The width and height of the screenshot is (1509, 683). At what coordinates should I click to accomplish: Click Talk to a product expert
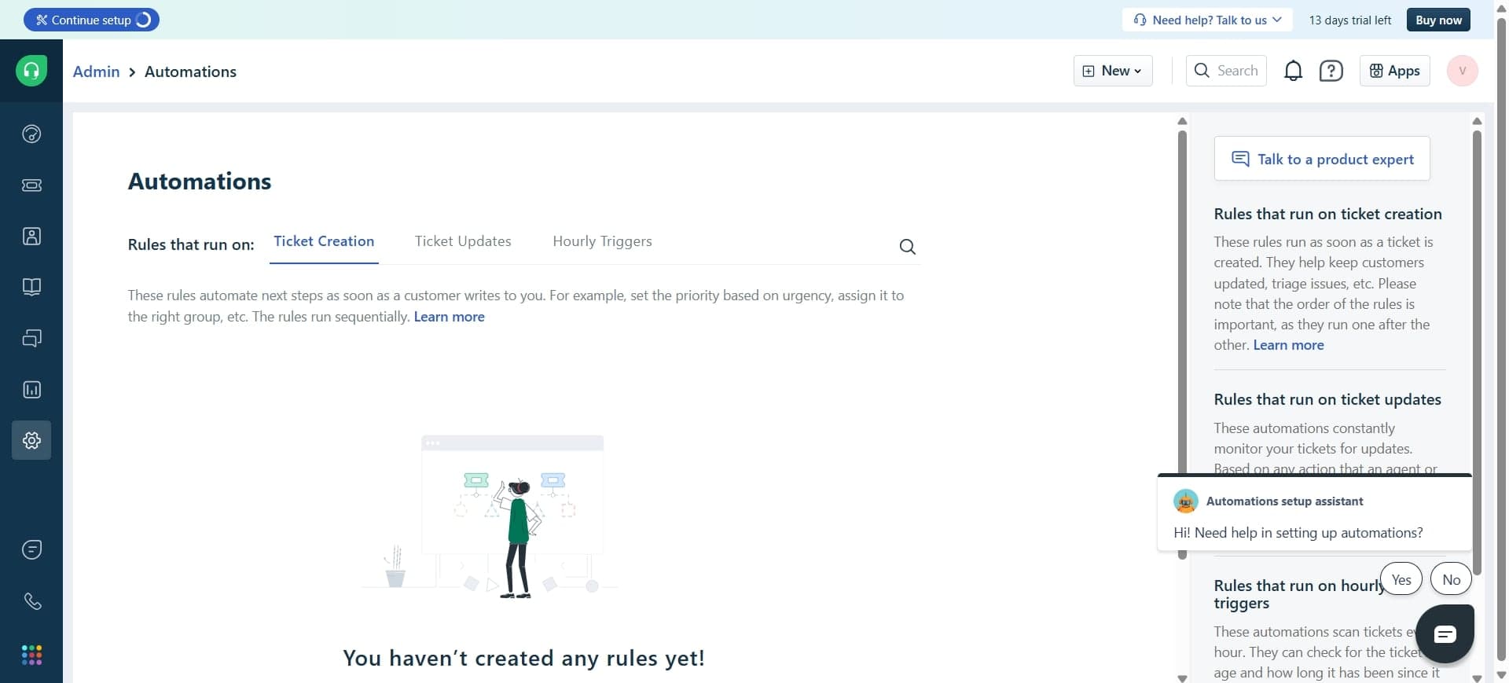tap(1322, 159)
